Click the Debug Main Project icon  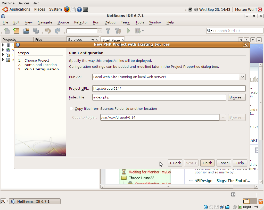tap(138, 31)
